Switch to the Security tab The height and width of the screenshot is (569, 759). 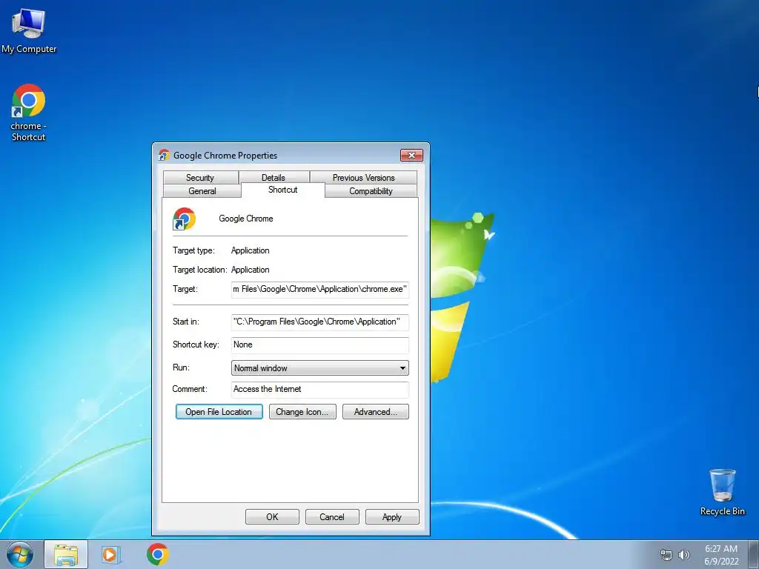(200, 178)
